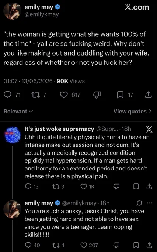Open the three-dot menu on emily may's reply
This screenshot has height=252, width=157.
[150, 203]
